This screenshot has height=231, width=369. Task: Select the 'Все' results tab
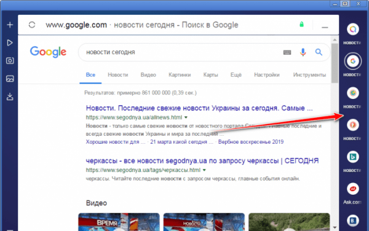[90, 75]
